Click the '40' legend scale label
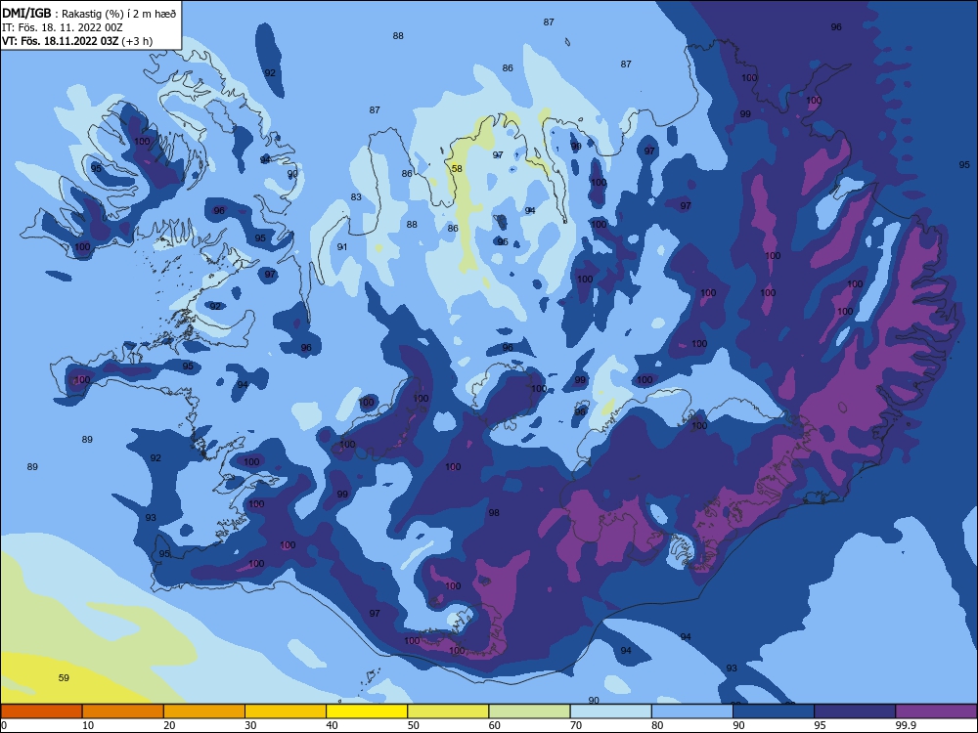This screenshot has width=978, height=733. (x=332, y=725)
